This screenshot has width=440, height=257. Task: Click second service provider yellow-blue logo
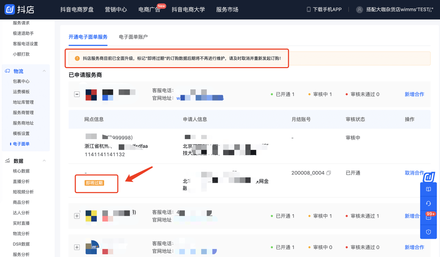[91, 216]
